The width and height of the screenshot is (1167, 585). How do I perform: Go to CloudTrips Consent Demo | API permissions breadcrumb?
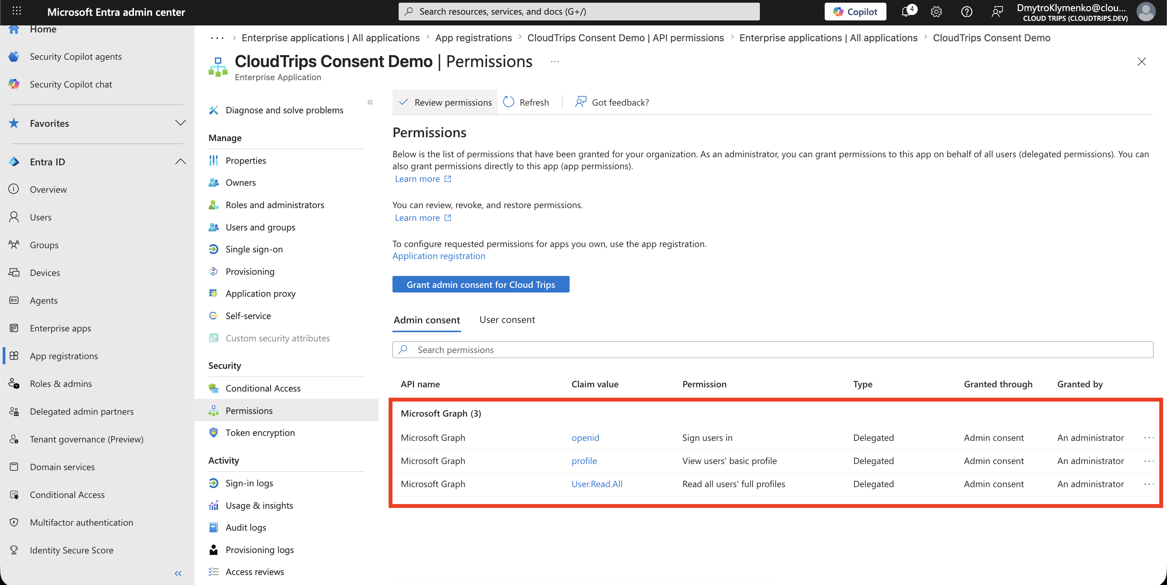click(626, 37)
